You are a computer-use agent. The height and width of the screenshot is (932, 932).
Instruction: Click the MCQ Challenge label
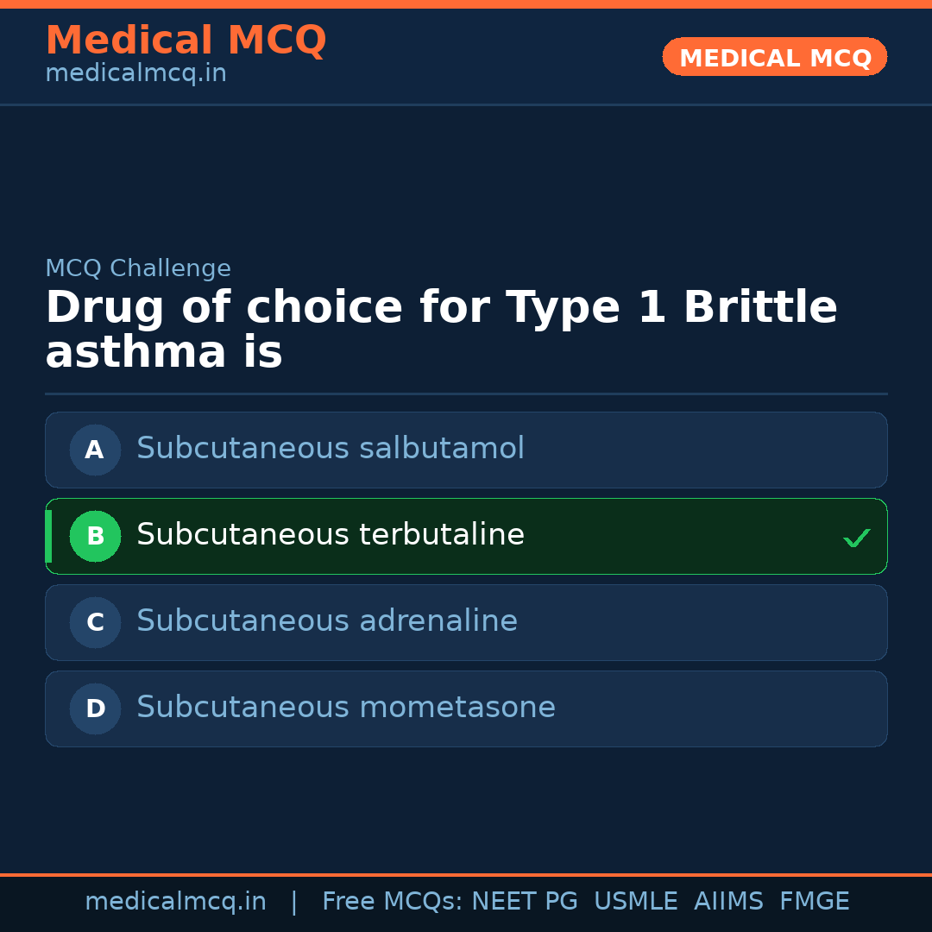(x=138, y=268)
